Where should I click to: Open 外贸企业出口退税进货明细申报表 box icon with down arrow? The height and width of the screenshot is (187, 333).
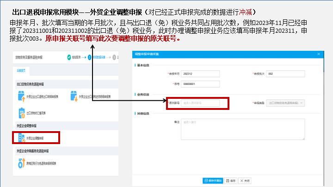[x=74, y=97]
